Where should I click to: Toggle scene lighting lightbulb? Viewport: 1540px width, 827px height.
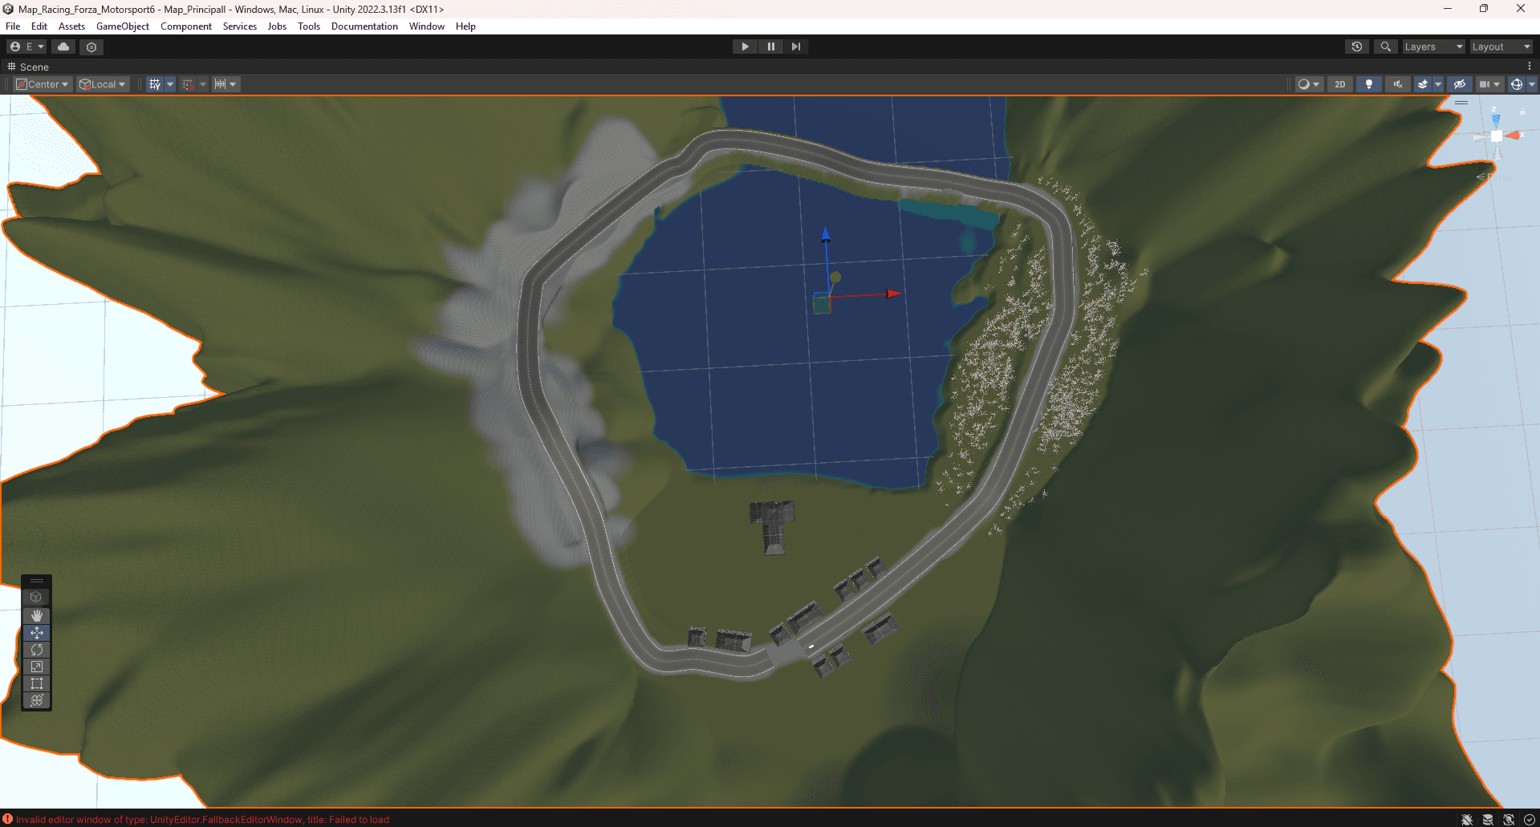[x=1369, y=84]
